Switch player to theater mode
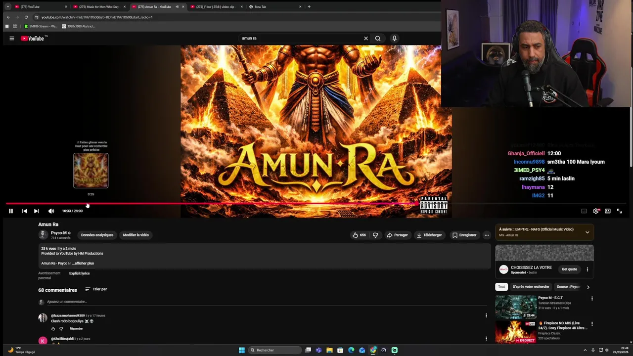This screenshot has width=633, height=356. 608,211
